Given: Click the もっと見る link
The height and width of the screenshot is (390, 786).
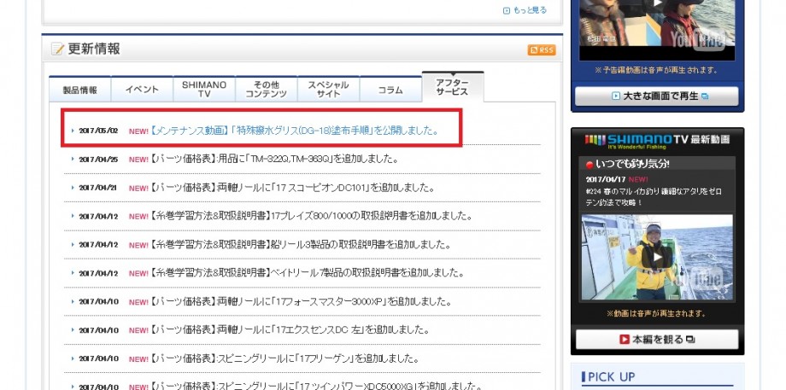Looking at the screenshot, I should pos(530,10).
